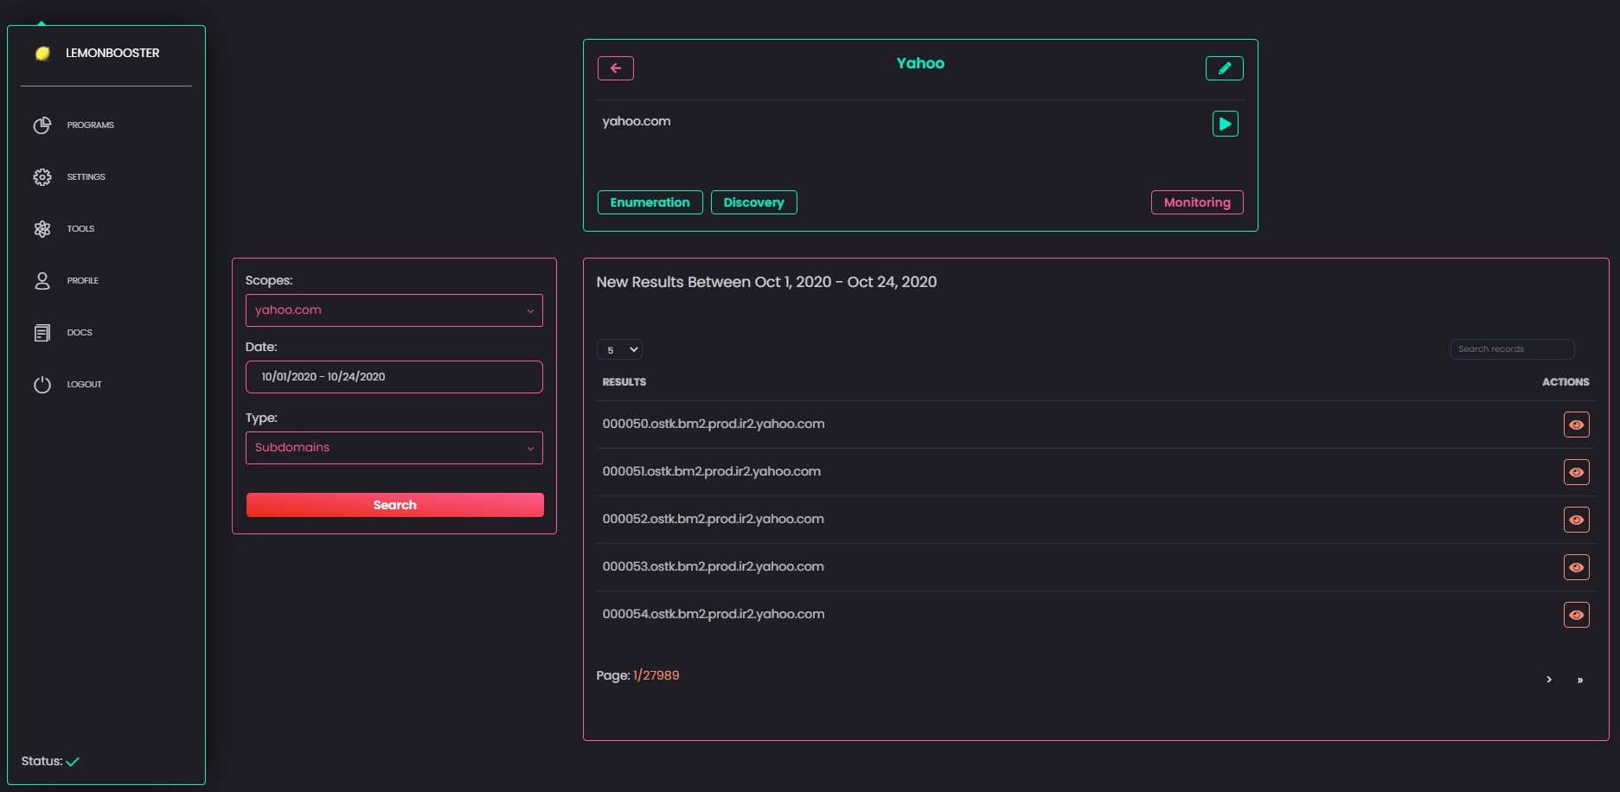Open Docs via the document icon

pos(42,333)
